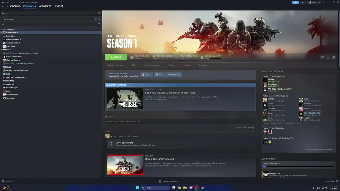Select Rocket League in library
This screenshot has height=191, width=340.
pos(51,88)
